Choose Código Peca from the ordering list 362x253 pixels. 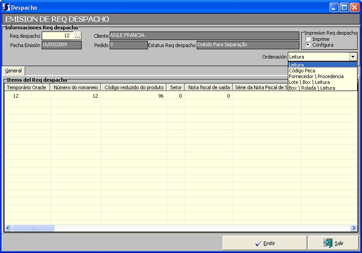pos(302,71)
